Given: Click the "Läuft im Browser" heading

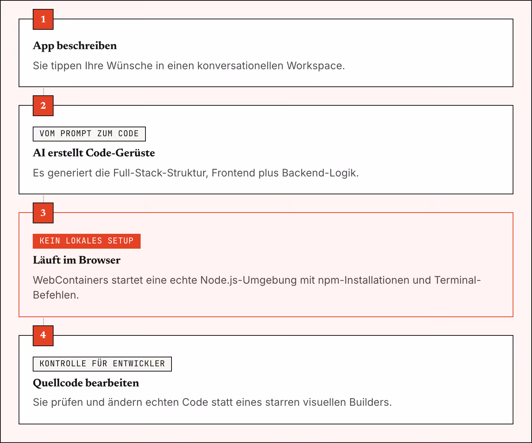Looking at the screenshot, I should point(77,260).
